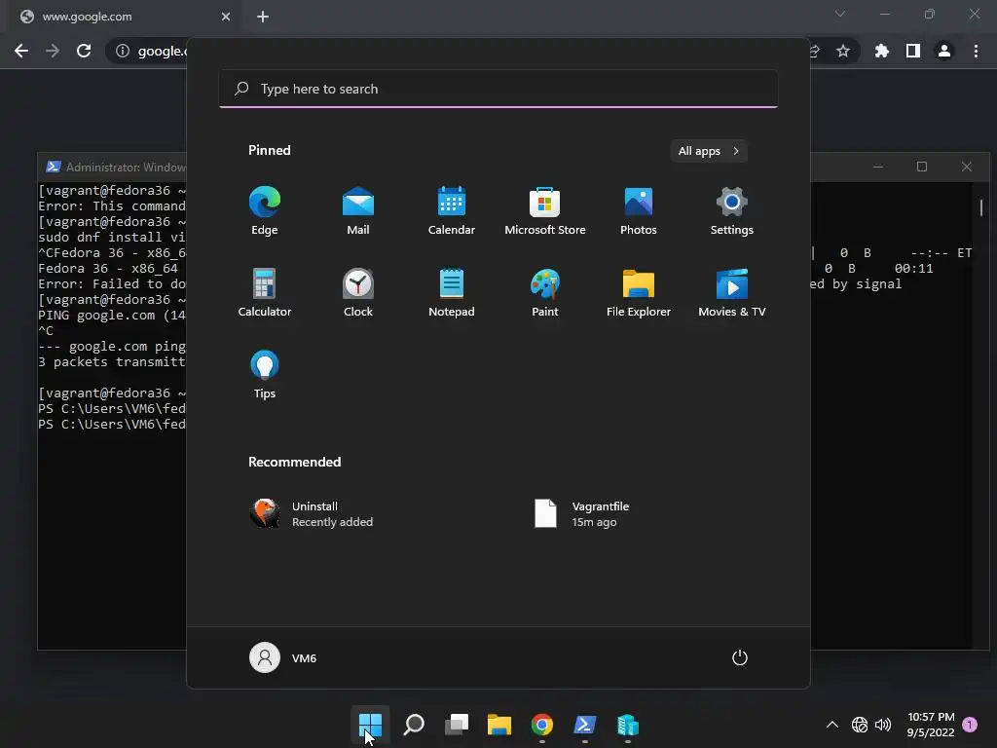Screen dimensions: 997x748
Task: Go forward in Chrome
Action: click(53, 51)
